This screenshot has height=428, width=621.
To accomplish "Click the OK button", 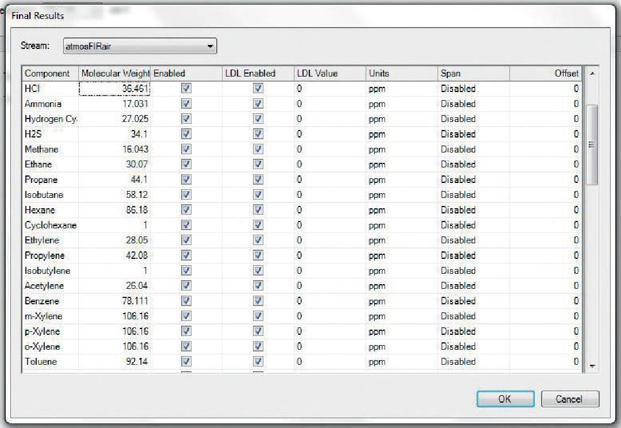I will coord(505,399).
